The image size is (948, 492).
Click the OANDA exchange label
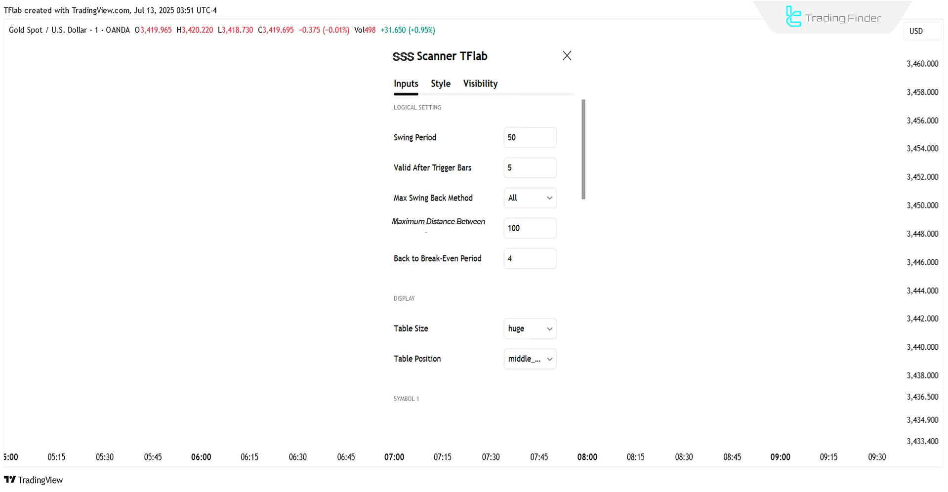click(x=118, y=30)
